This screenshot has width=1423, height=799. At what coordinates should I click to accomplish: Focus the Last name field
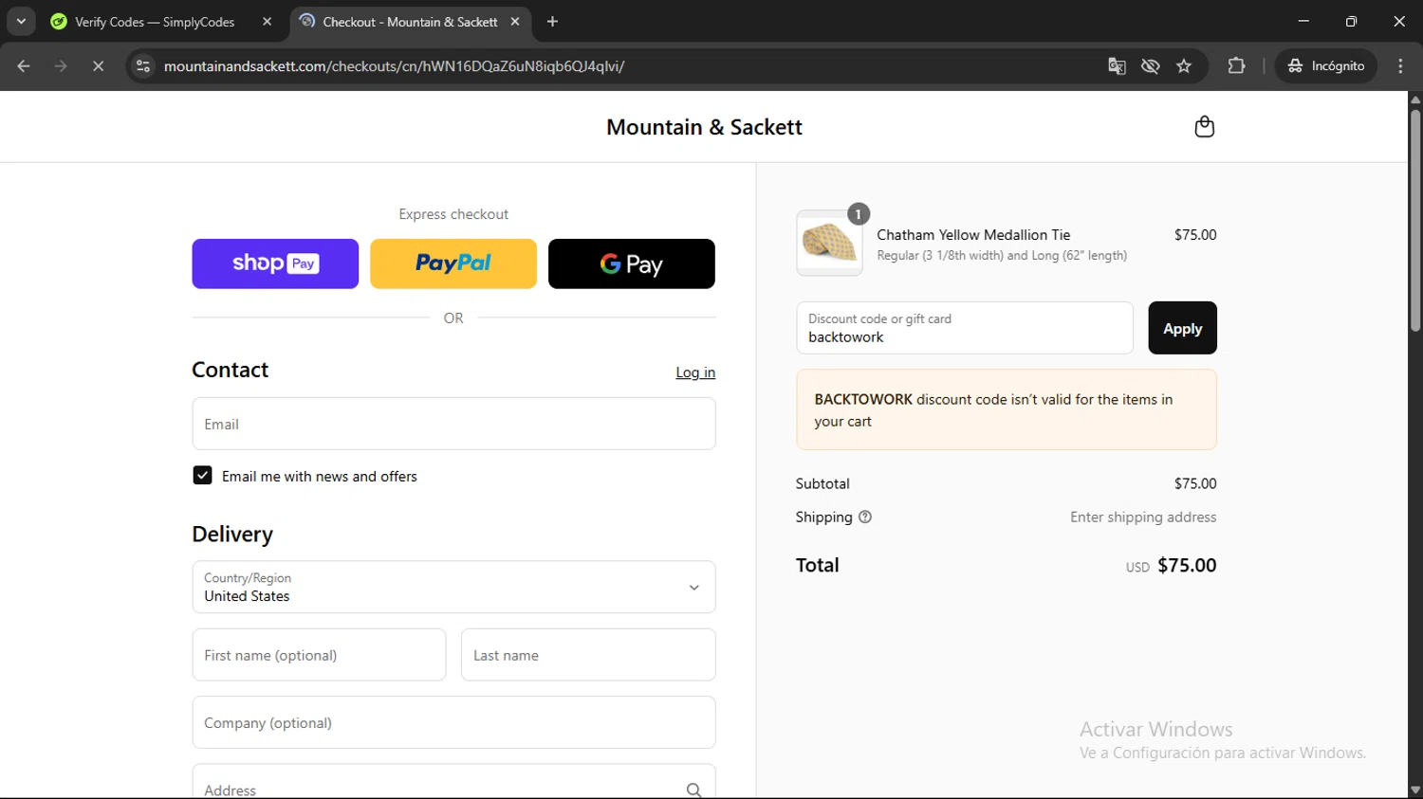point(588,655)
